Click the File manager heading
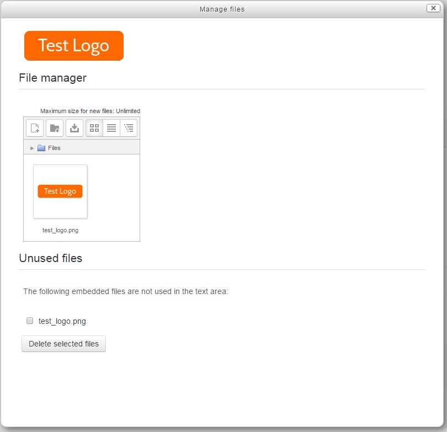This screenshot has width=447, height=432. [52, 78]
